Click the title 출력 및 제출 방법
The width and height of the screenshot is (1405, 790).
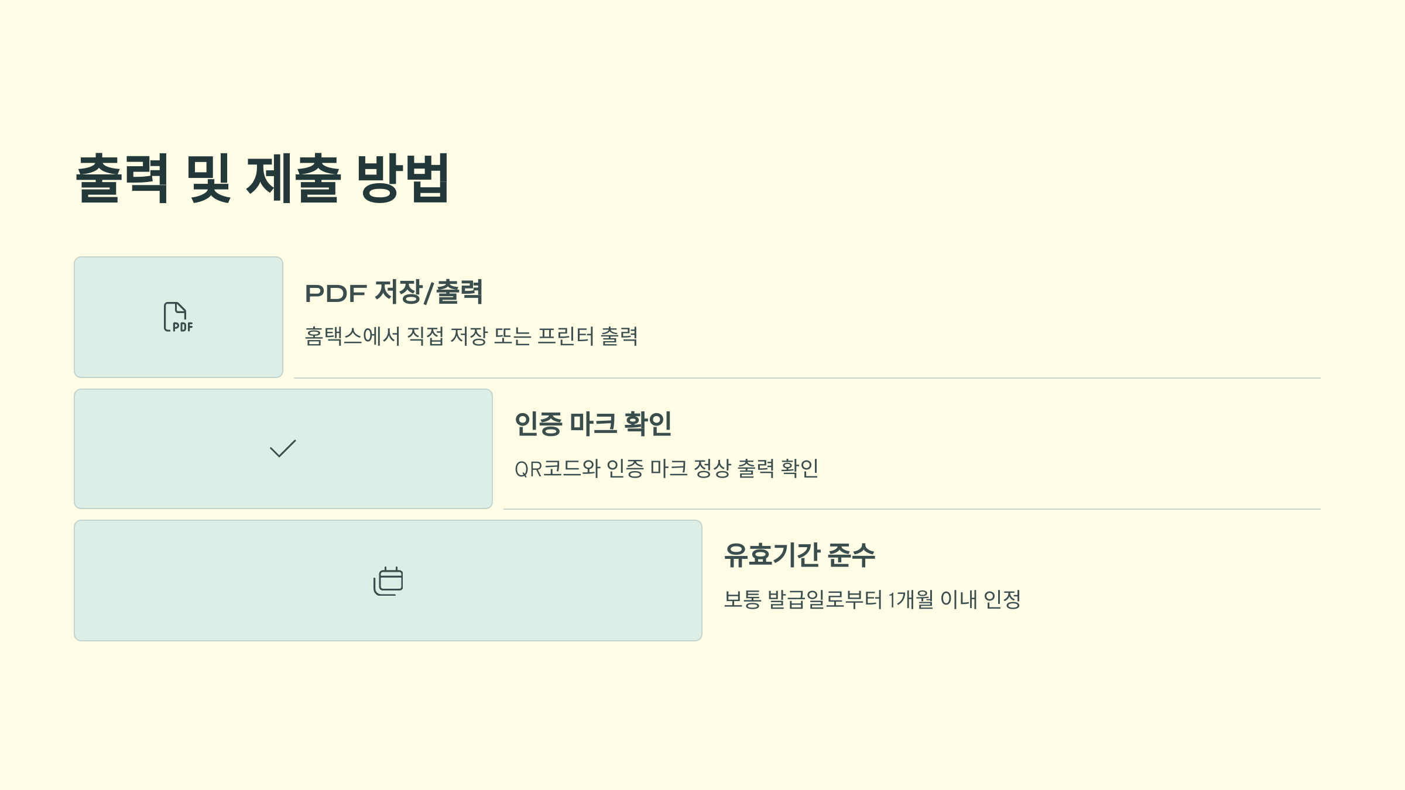263,178
